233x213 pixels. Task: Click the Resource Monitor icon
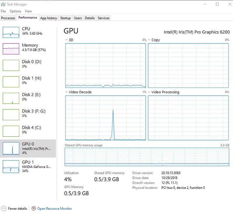[34, 209]
